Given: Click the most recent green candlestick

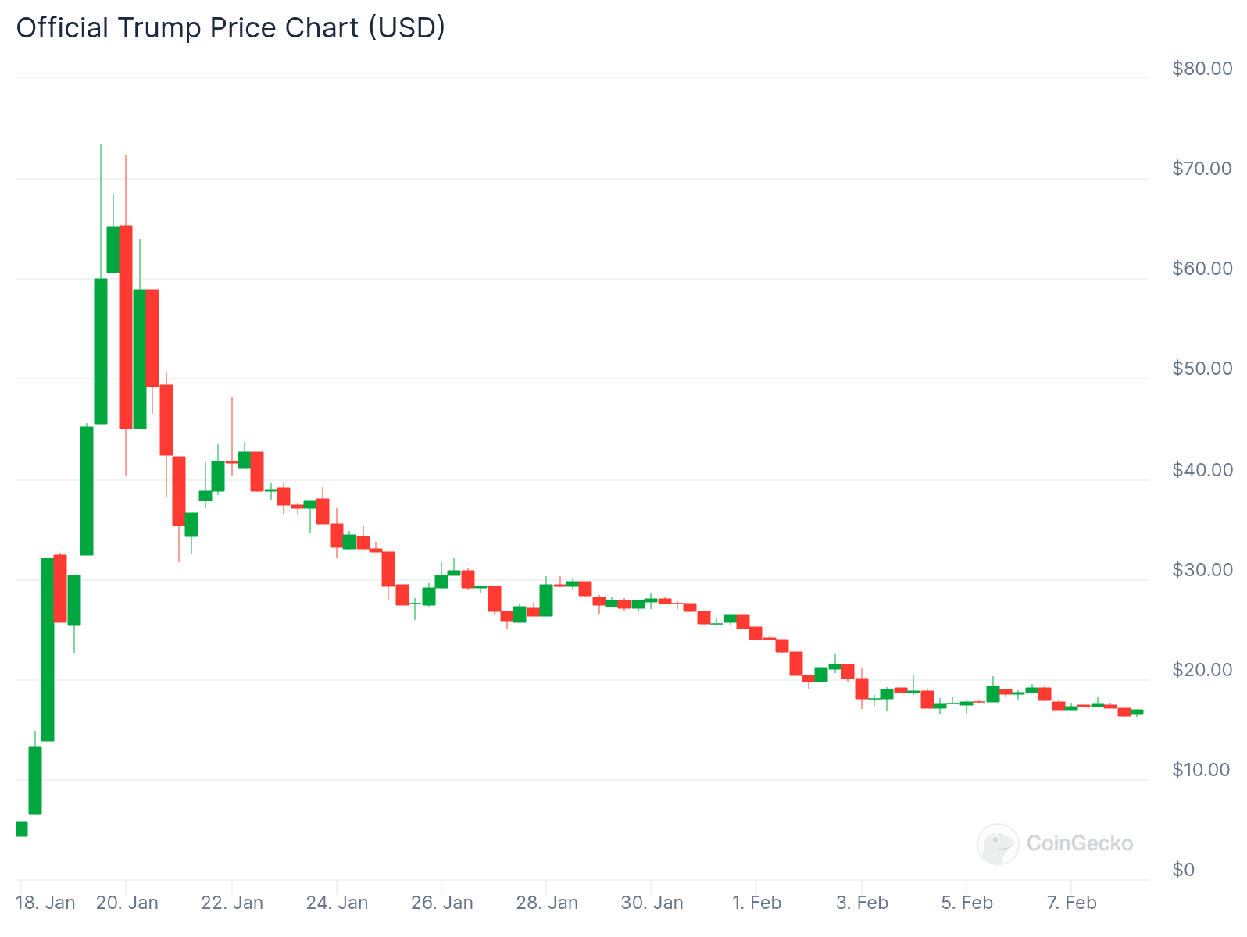Looking at the screenshot, I should (1137, 711).
